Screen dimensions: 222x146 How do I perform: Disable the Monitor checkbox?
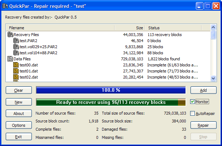tap(193, 102)
